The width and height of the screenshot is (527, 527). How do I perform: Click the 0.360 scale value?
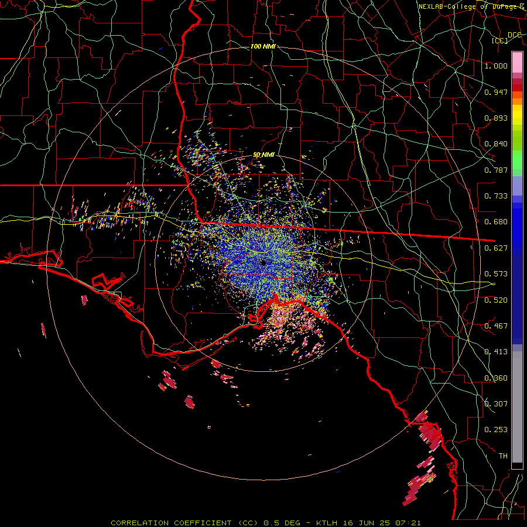tap(496, 378)
